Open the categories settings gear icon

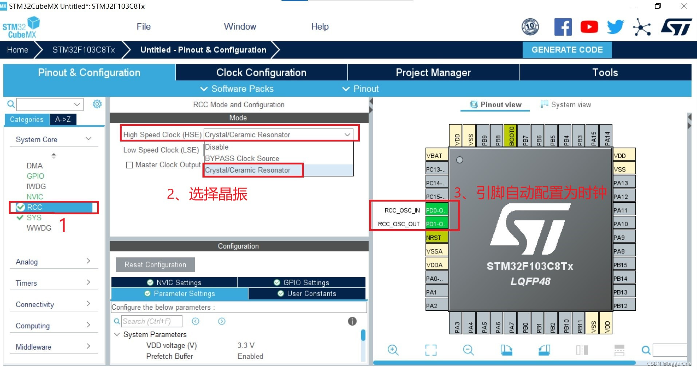[x=97, y=104]
